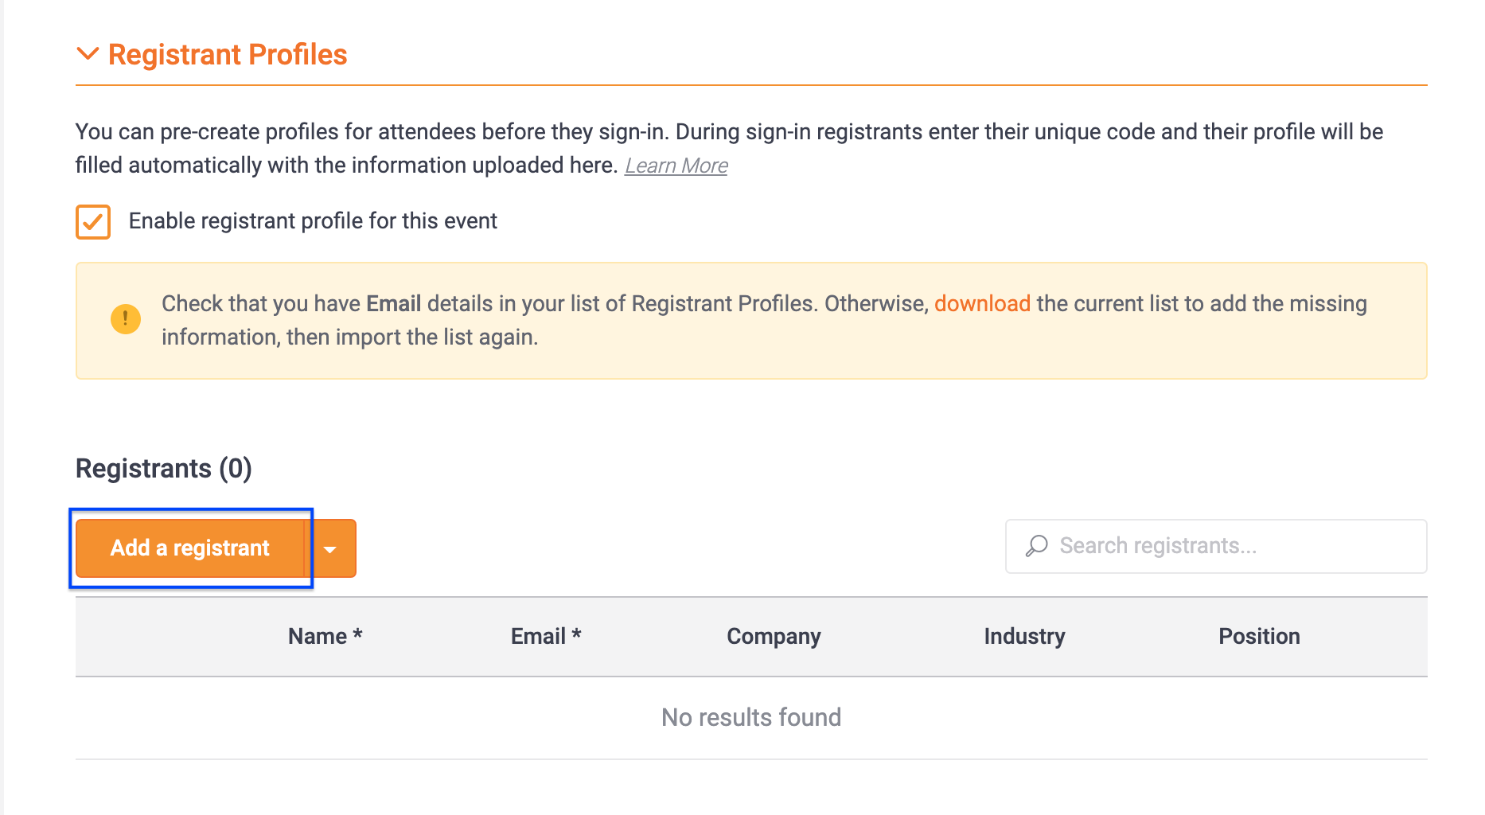Viewport: 1485px width, 815px height.
Task: Open the Add a registrant dropdown arrow
Action: (330, 548)
